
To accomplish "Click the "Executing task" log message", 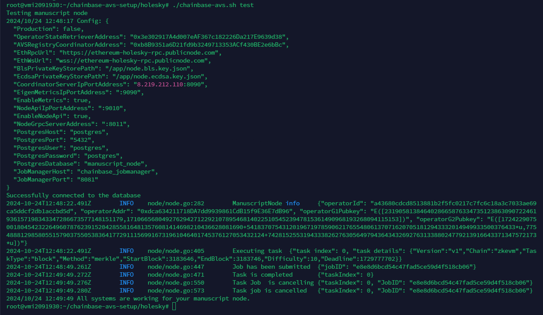I will [257, 251].
